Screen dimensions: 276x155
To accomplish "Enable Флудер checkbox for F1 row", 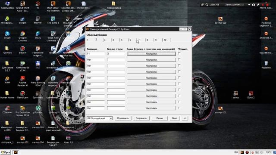I will click(179, 53).
